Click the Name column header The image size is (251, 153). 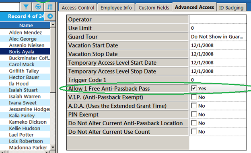pyautogui.click(x=25, y=25)
